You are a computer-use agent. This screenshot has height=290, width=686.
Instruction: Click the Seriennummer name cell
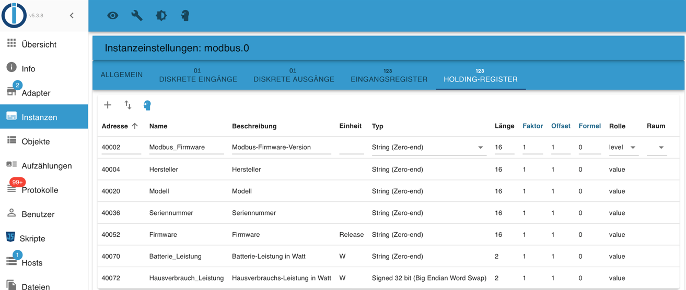(171, 213)
